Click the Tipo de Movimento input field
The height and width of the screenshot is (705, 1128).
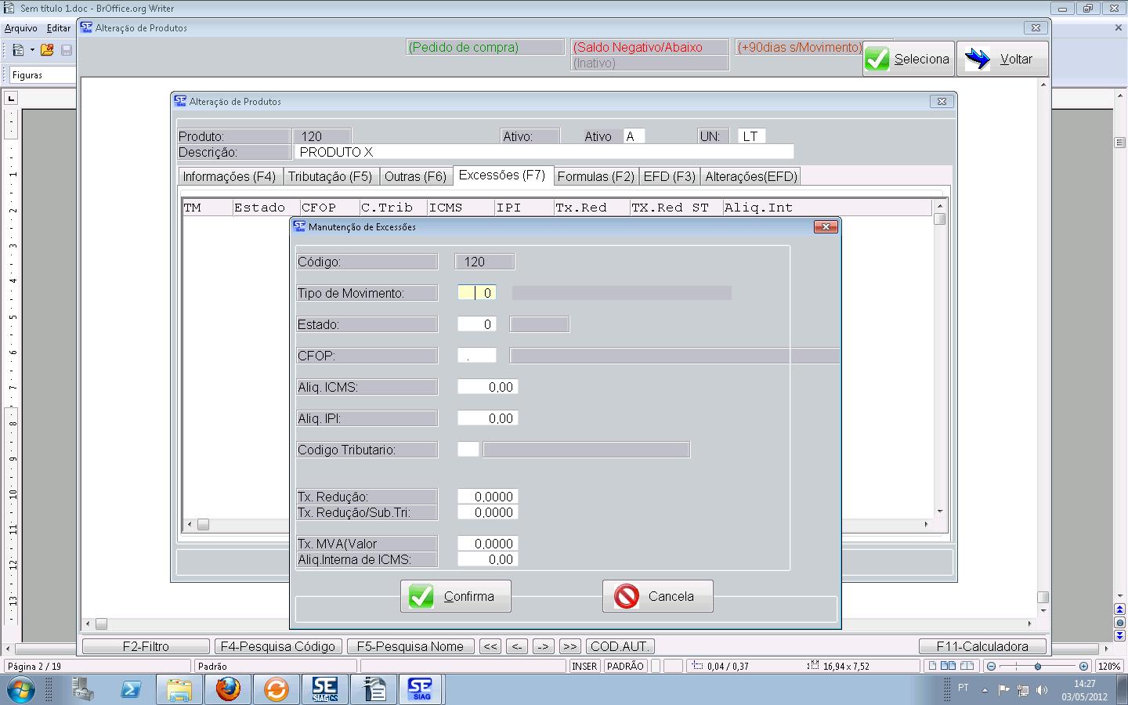coord(476,293)
